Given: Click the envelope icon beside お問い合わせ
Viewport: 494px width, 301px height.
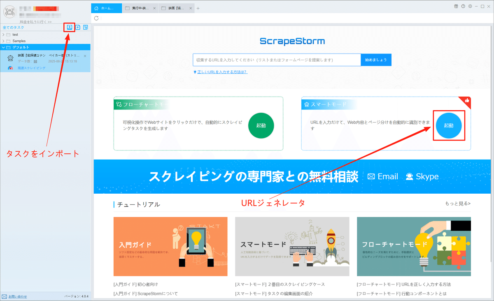Looking at the screenshot, I should [4, 296].
